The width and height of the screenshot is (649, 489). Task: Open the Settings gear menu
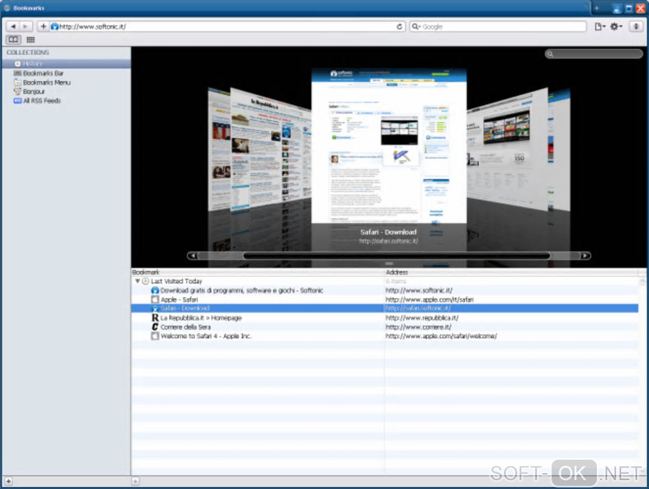point(616,27)
